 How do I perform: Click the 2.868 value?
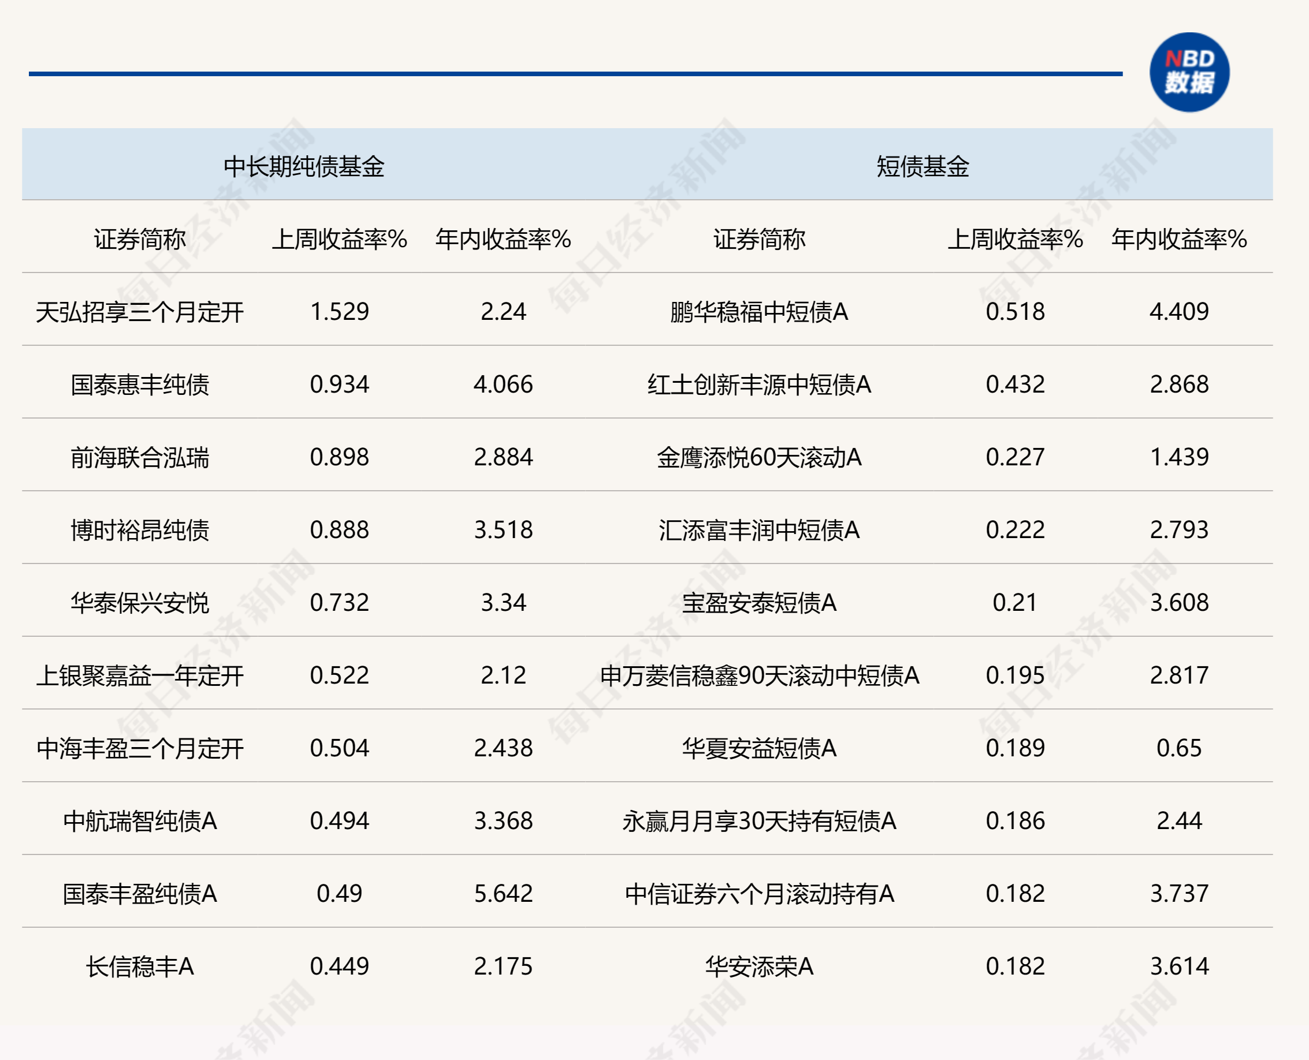[1179, 384]
